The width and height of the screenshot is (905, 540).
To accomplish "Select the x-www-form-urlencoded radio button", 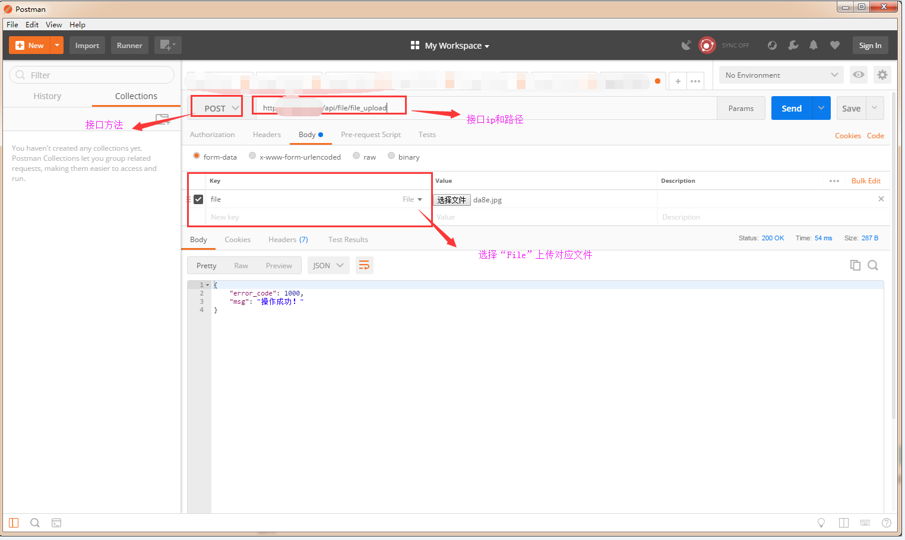I will 252,156.
